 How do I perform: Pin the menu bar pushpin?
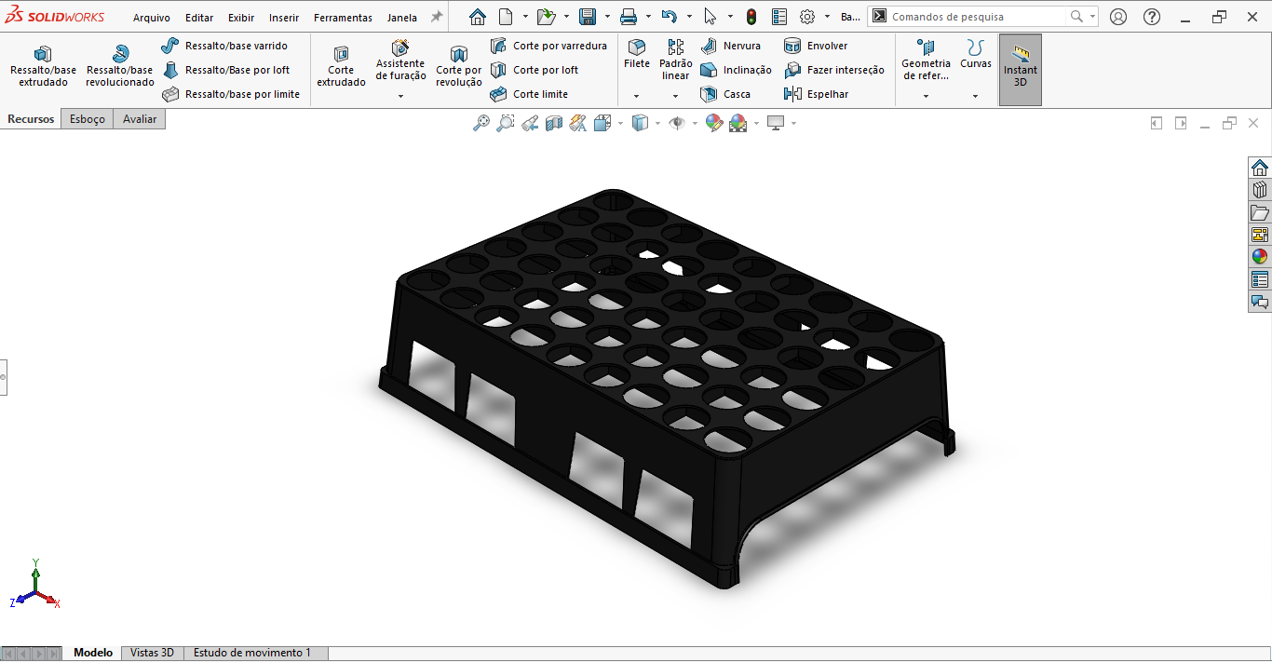point(436,17)
